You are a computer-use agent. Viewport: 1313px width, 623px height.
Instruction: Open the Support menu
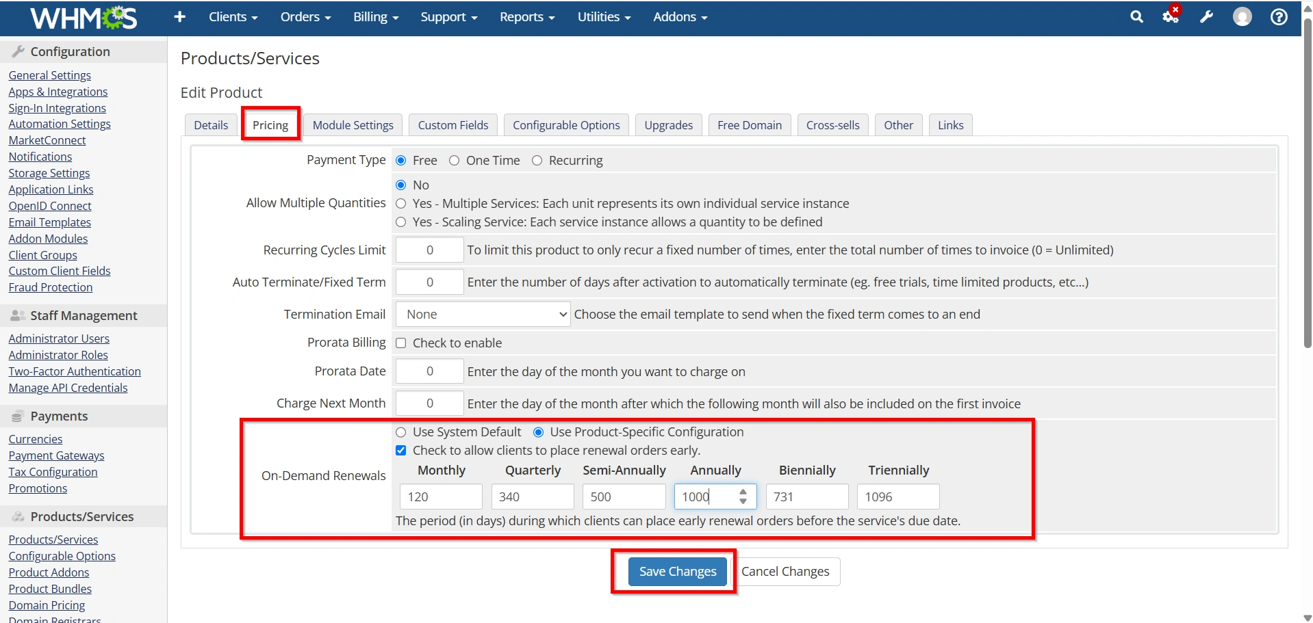(449, 17)
